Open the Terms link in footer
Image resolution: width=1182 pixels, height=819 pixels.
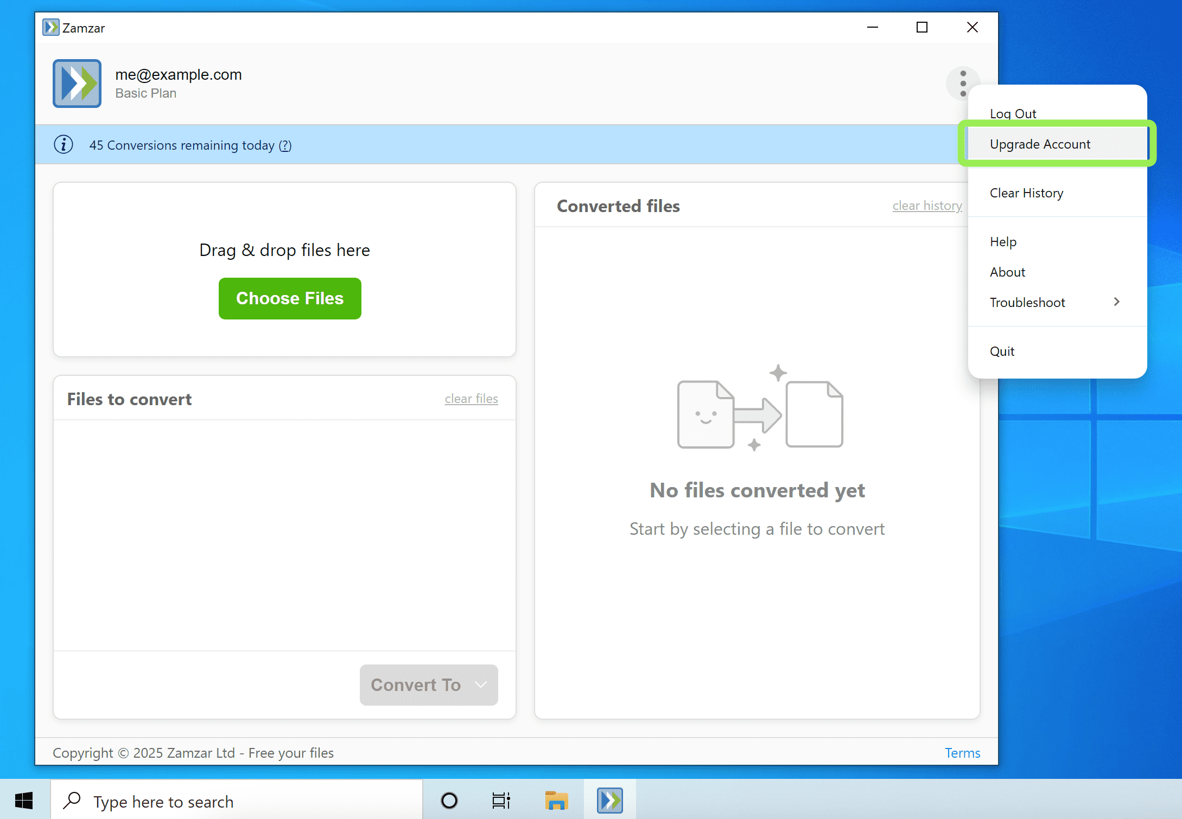click(x=962, y=753)
